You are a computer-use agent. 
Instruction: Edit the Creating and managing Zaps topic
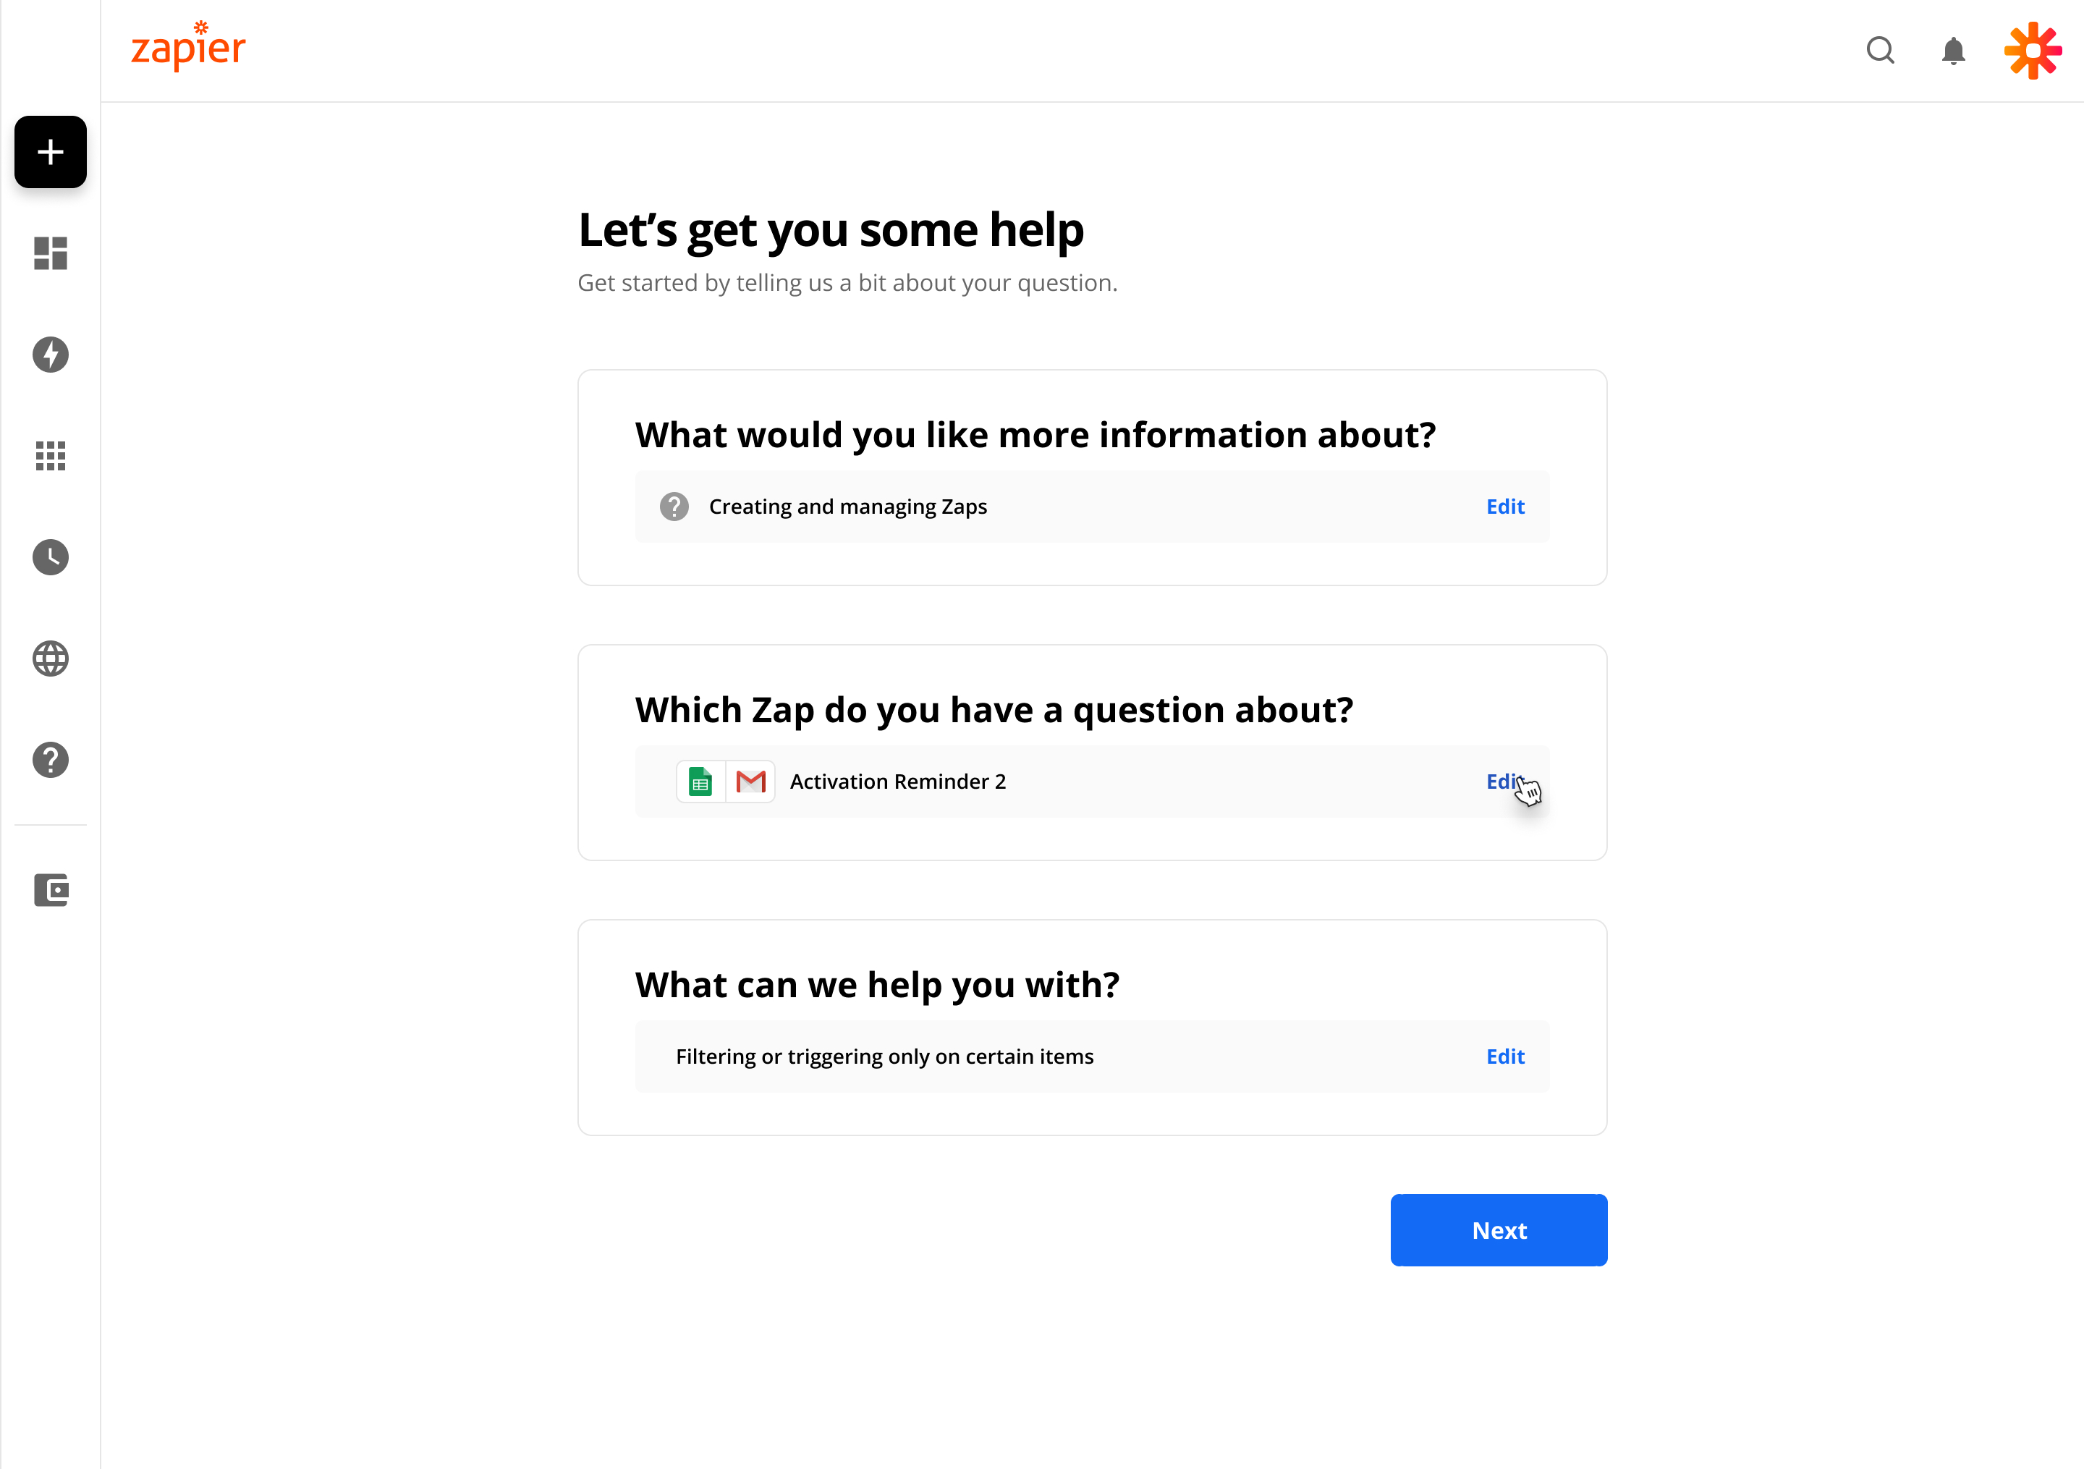(x=1505, y=507)
